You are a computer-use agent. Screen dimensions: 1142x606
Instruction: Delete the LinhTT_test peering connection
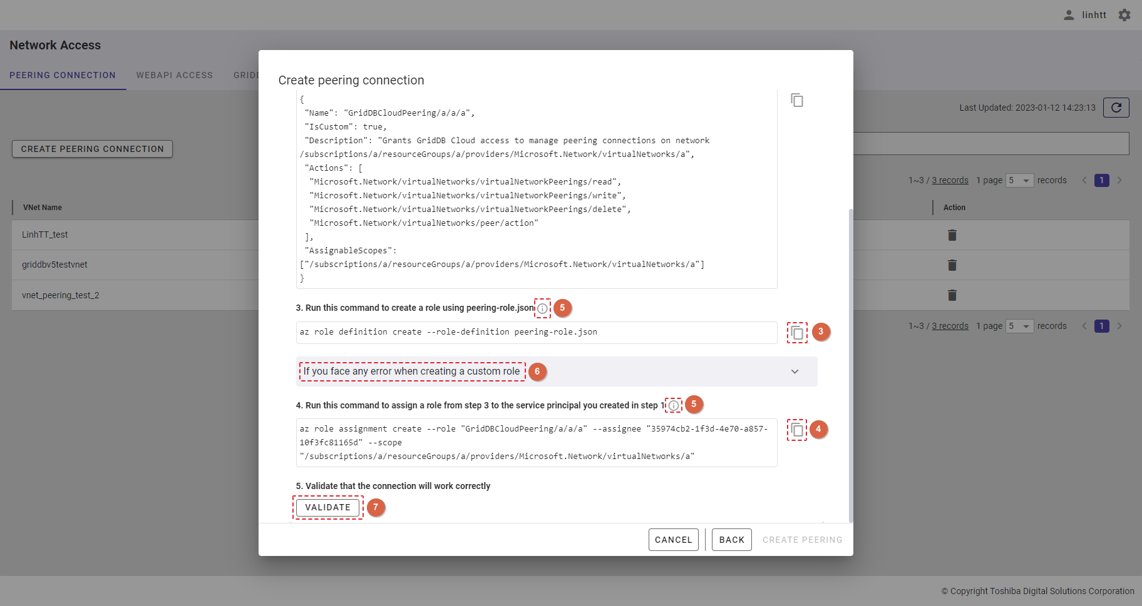[952, 235]
